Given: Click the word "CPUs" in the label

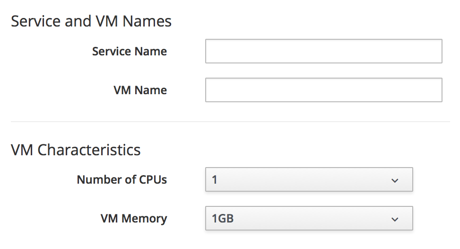Looking at the screenshot, I should 153,180.
